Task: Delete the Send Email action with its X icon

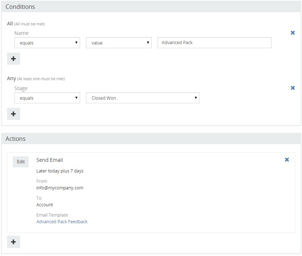Action: click(x=287, y=160)
